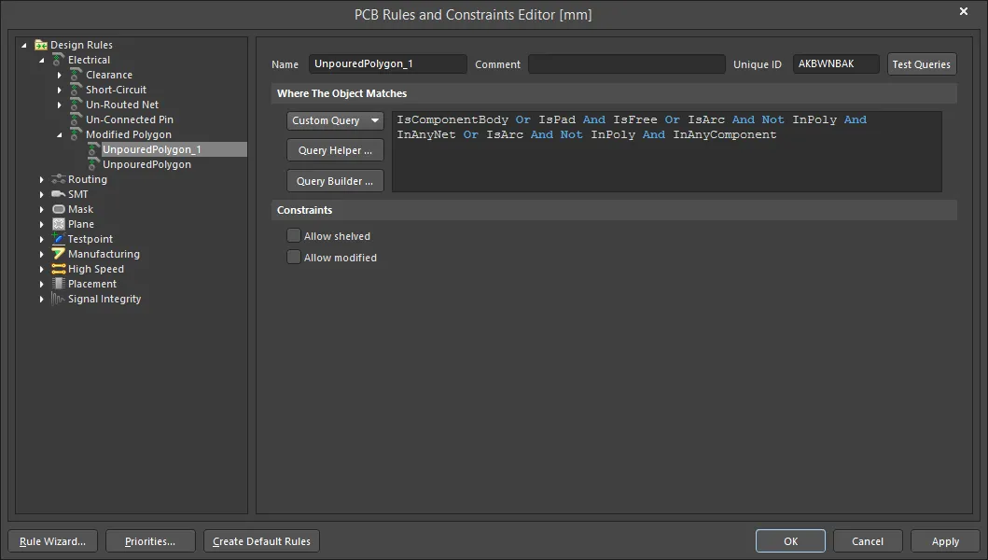Screen dimensions: 988x560
Task: Click Create Default Rules
Action: click(x=261, y=541)
